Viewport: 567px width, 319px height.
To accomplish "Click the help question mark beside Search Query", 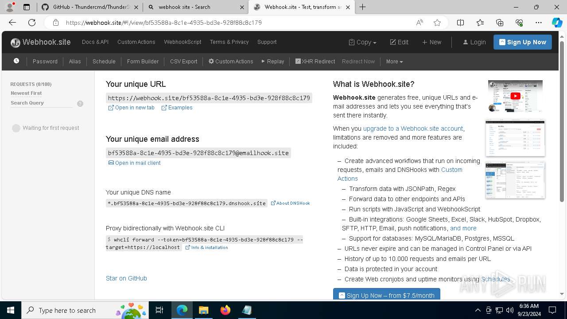I will pos(80,104).
